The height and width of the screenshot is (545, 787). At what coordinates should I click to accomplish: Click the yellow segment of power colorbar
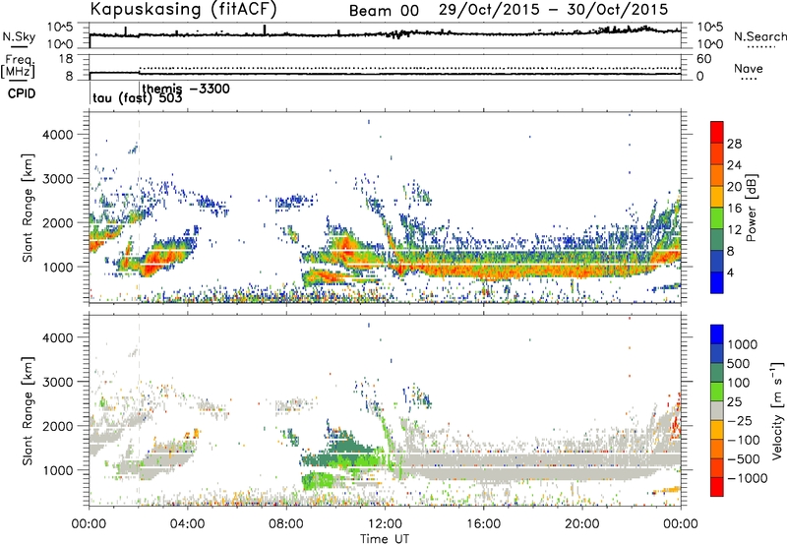717,197
